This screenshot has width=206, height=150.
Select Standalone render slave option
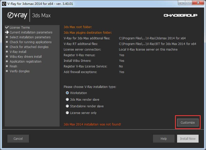point(68,106)
